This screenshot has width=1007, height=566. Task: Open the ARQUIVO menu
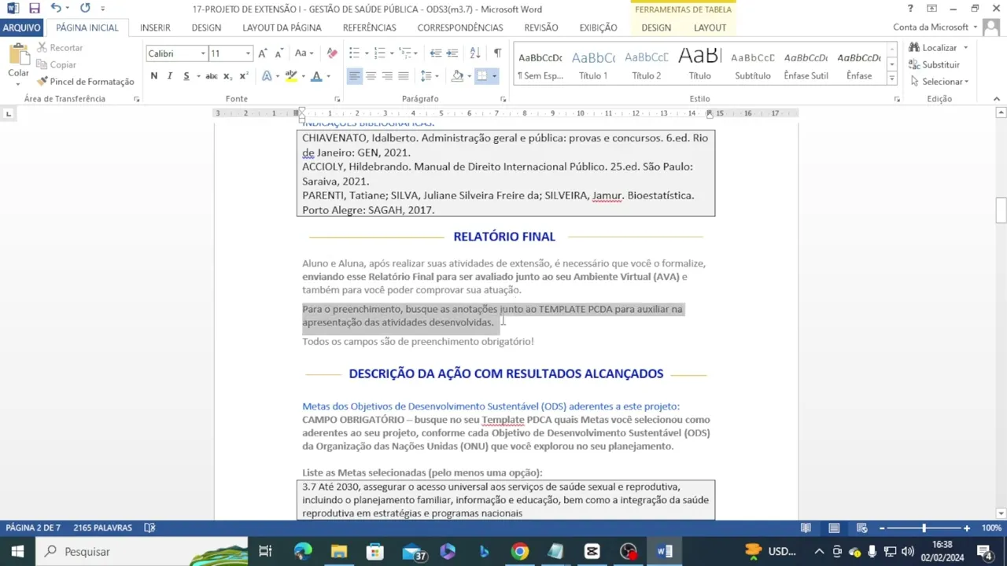pyautogui.click(x=21, y=28)
